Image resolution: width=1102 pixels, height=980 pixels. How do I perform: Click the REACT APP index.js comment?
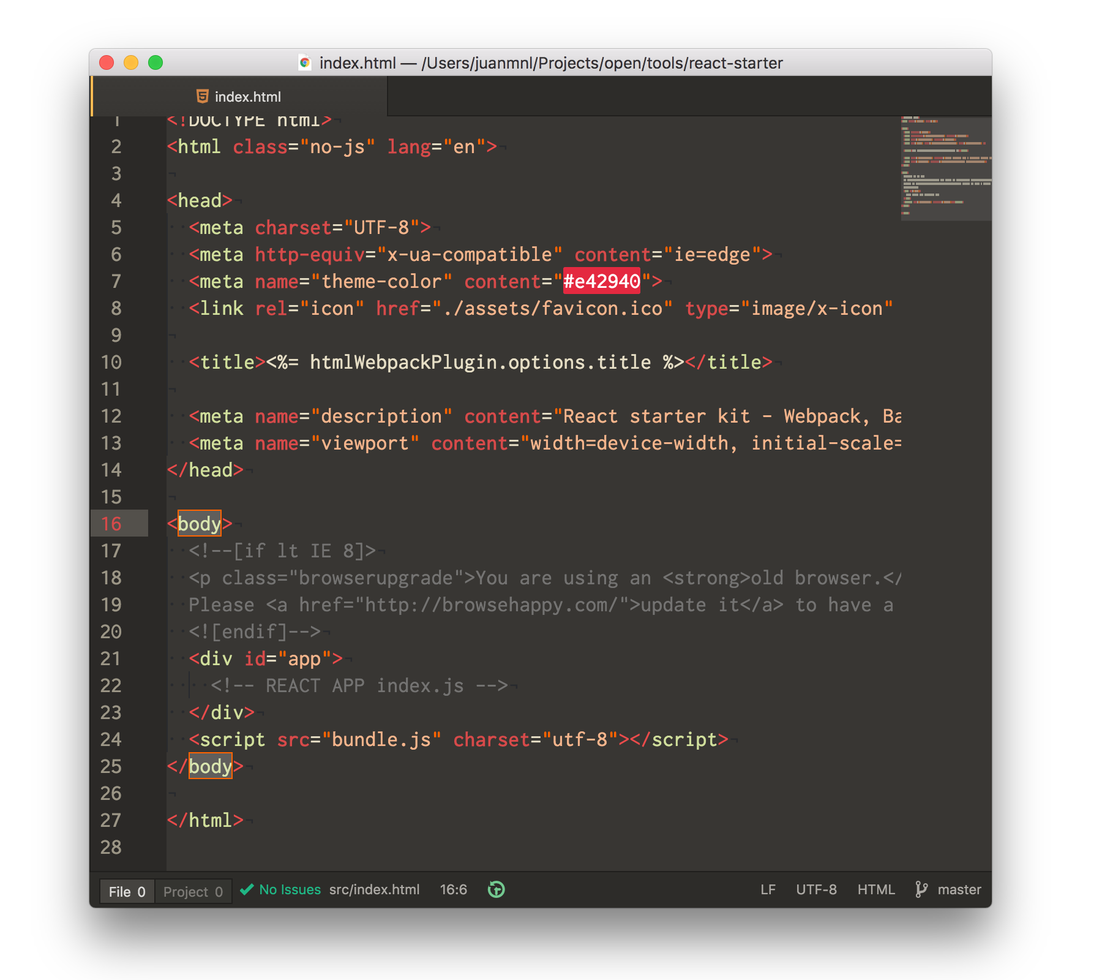click(359, 685)
